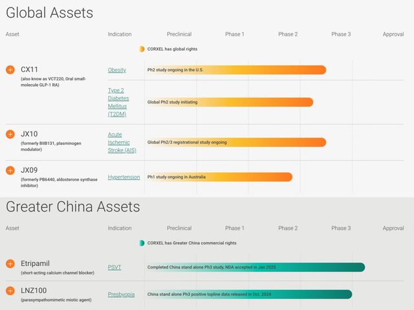Expand the CX11 asset row
414x310 pixels.
(10, 69)
